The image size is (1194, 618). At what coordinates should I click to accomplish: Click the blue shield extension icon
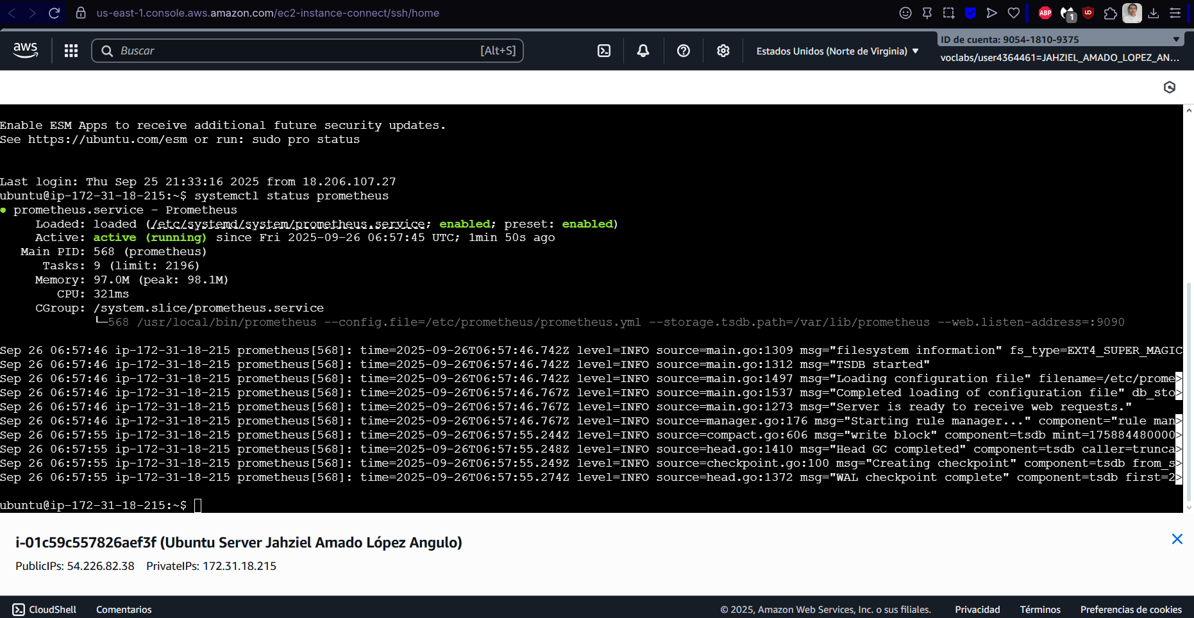(971, 13)
